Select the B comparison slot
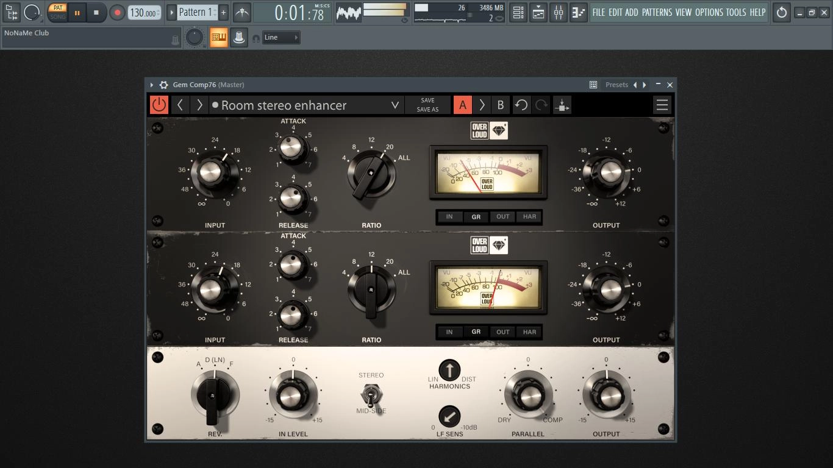 click(x=501, y=105)
